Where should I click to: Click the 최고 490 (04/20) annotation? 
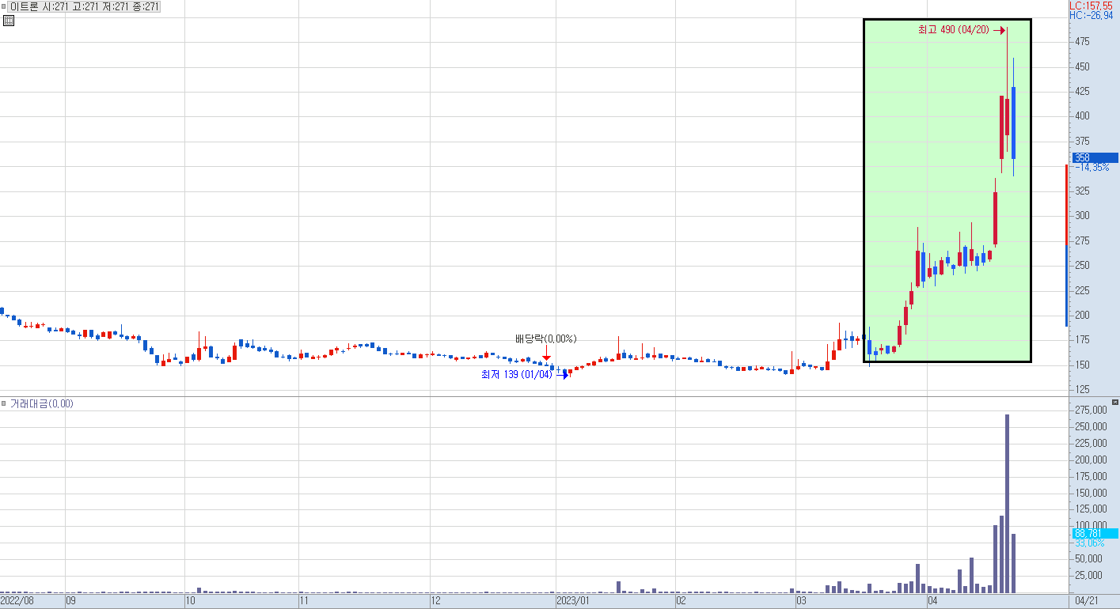tap(953, 30)
